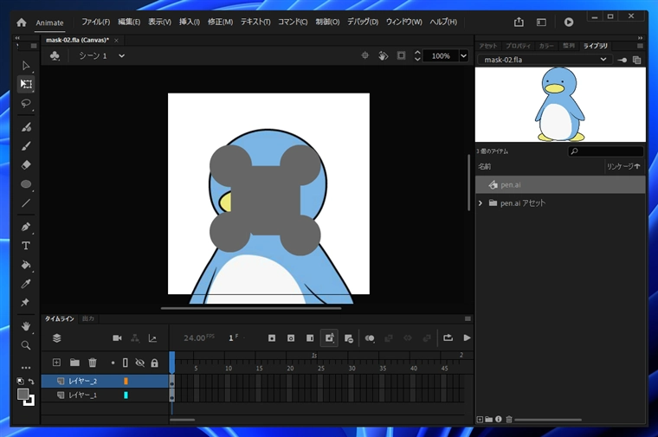The height and width of the screenshot is (437, 658).
Task: Select the Lasso tool
Action: point(26,103)
